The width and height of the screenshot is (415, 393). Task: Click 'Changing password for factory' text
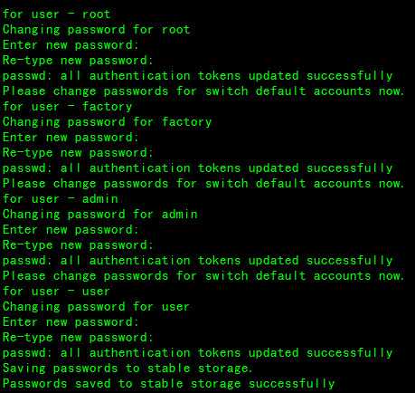[107, 122]
